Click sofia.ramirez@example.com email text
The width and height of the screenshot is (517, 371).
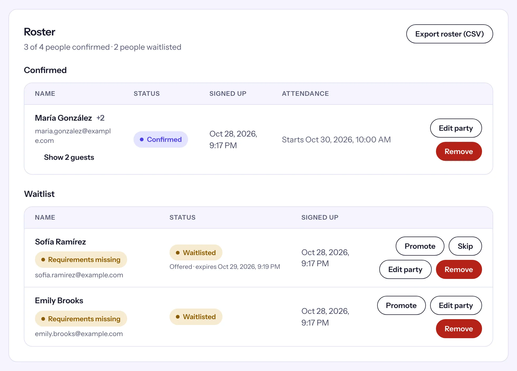point(79,275)
